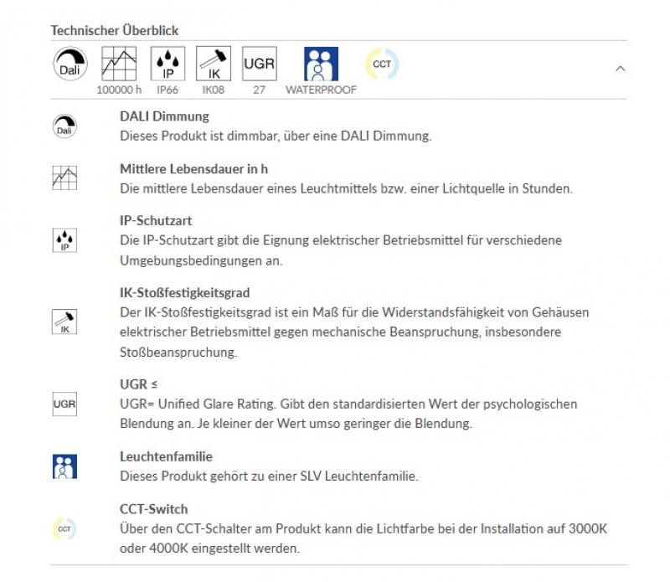This screenshot has width=670, height=582.
Task: Click the description starting 'Die mittlere Lebensdauer eines Leuchtmittels'
Action: click(x=346, y=188)
